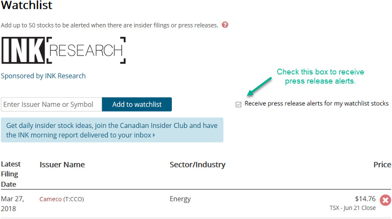Click the $14.76 price value
Screen dimensions: 392x219
pyautogui.click(x=365, y=199)
